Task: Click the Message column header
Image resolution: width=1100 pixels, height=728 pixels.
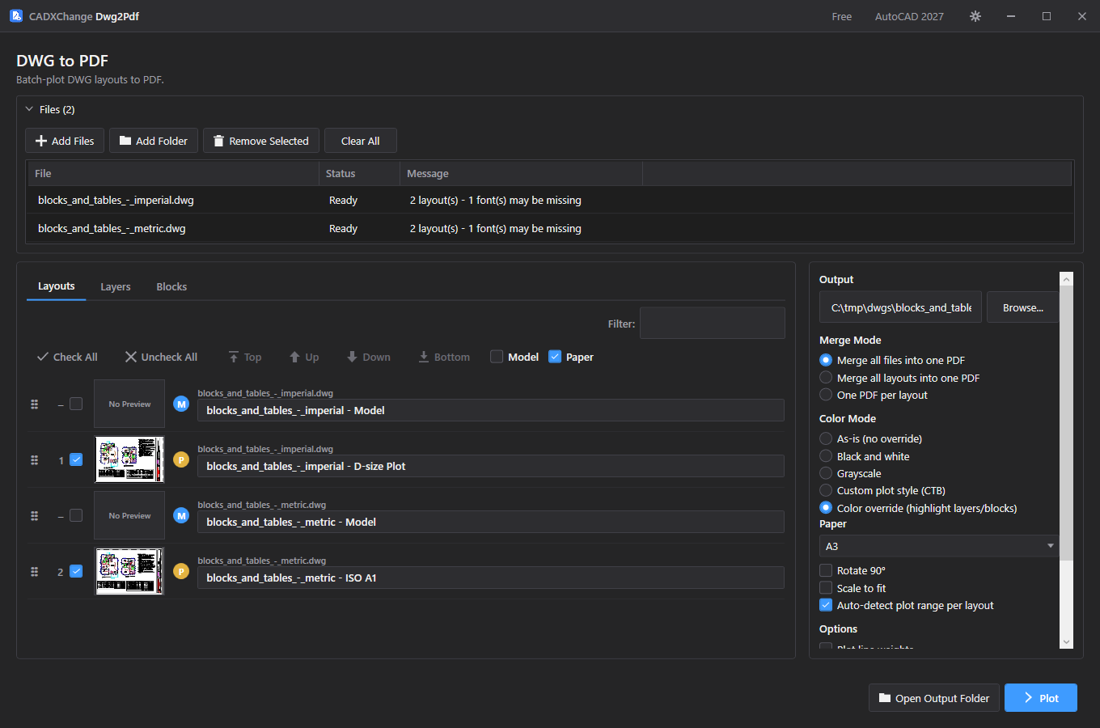Action: (521, 173)
